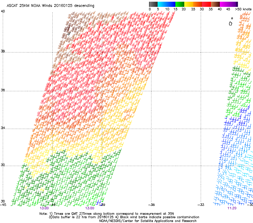Viewport: 253px width, 223px height.
Task: Click the latitude label "32" on the left axis
Action: pyautogui.click(x=3, y=165)
